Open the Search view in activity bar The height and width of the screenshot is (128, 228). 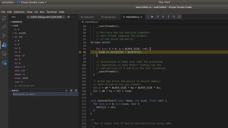point(4,27)
